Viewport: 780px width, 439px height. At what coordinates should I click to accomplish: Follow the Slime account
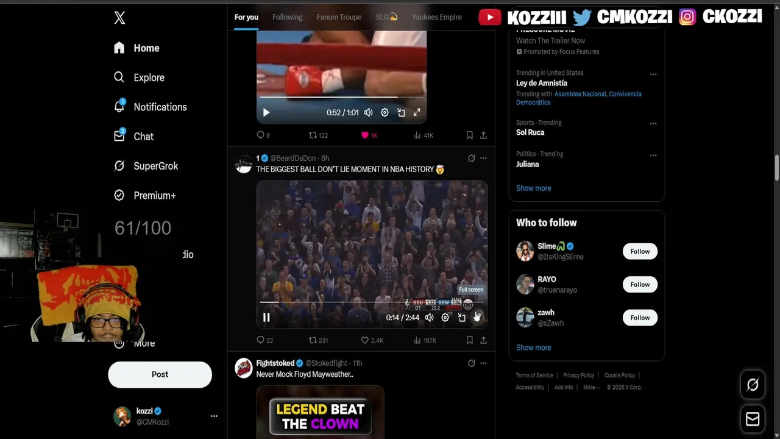click(x=640, y=251)
